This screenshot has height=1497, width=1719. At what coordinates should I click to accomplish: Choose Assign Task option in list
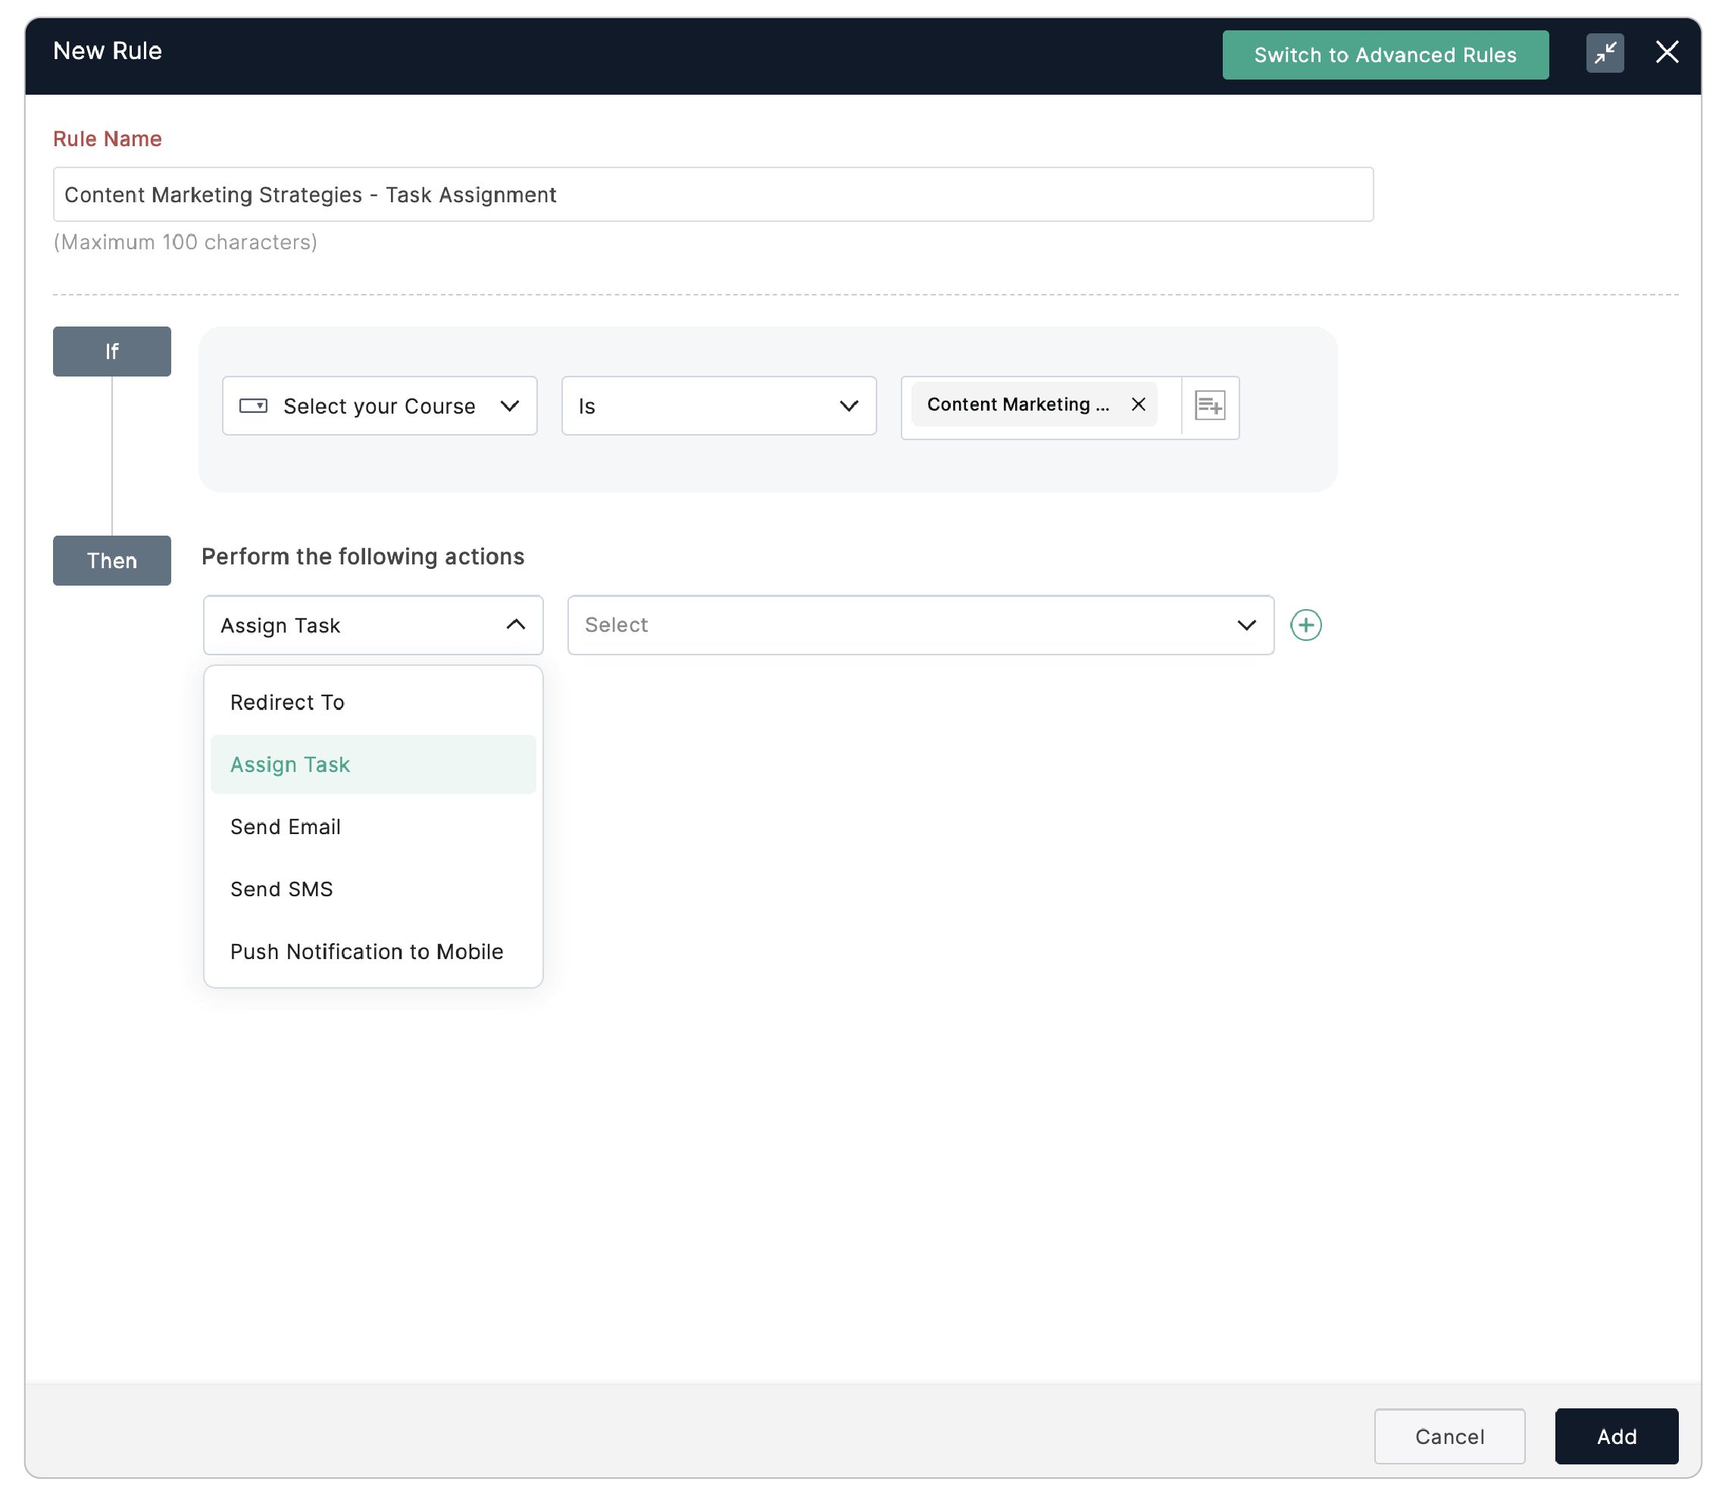(x=290, y=764)
